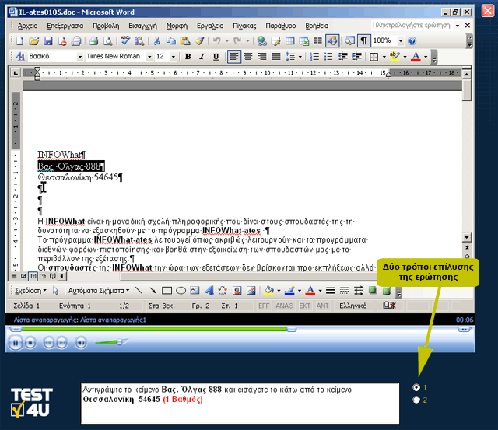Click the Insert Table icon
The width and height of the screenshot is (498, 430).
289,41
